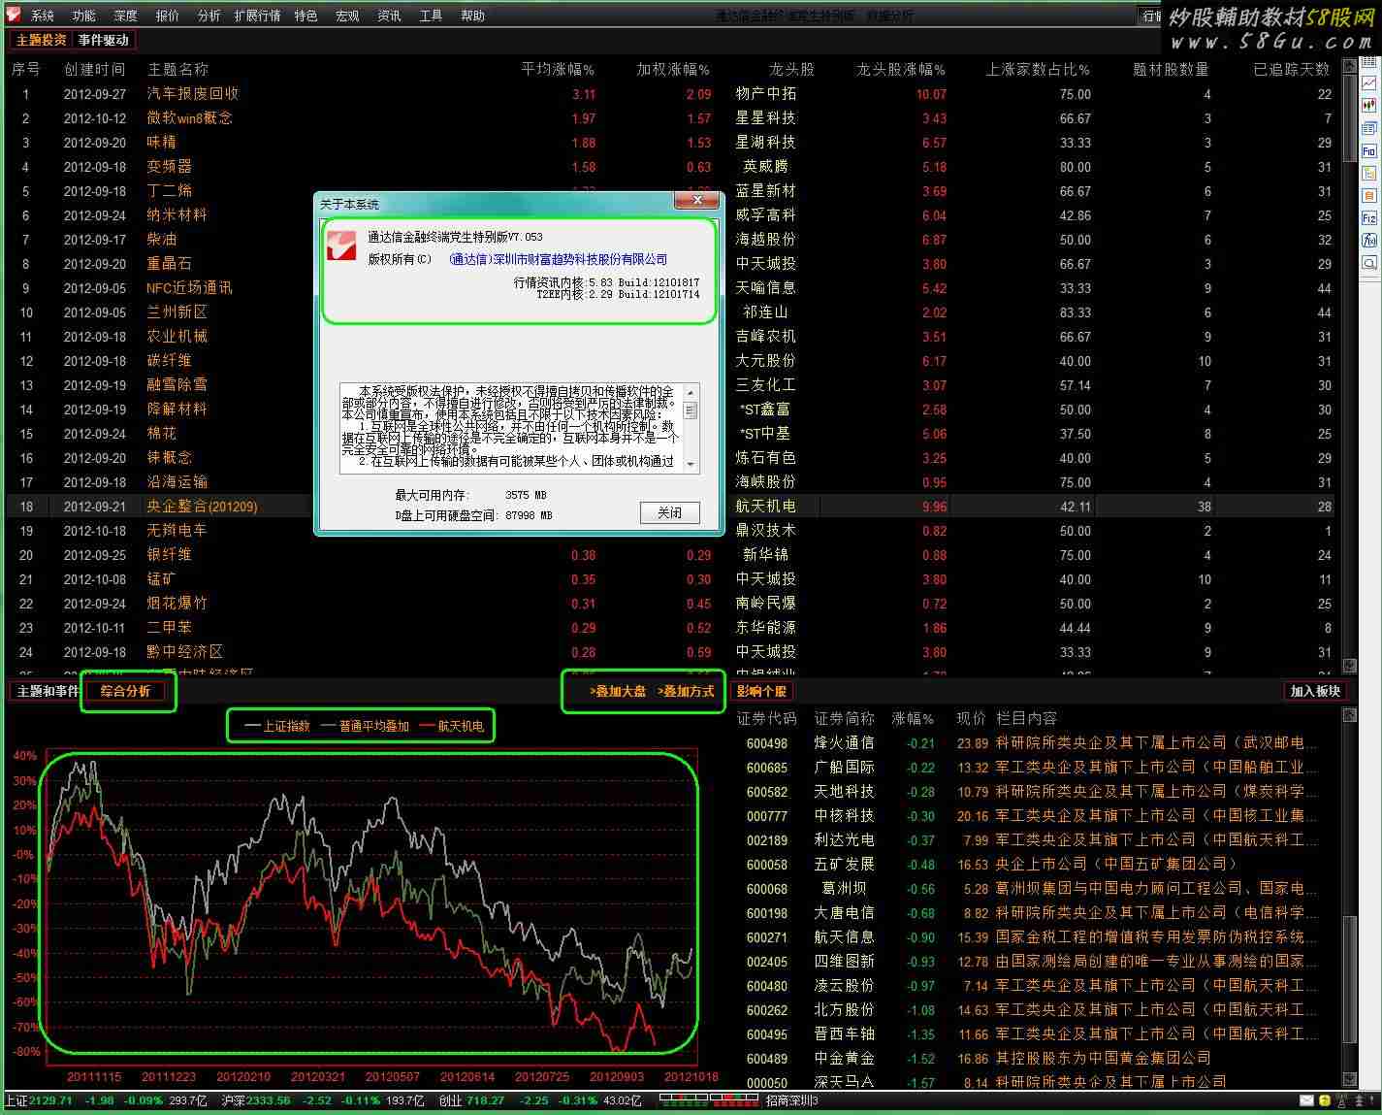Click the 普通平均叠加 legend entry on the chart
The height and width of the screenshot is (1115, 1382).
coord(365,726)
